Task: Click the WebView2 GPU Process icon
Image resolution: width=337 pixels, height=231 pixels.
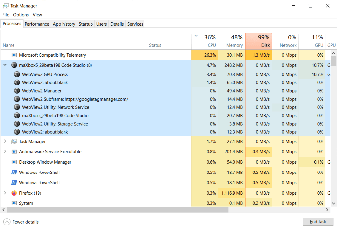Action: pyautogui.click(x=17, y=74)
